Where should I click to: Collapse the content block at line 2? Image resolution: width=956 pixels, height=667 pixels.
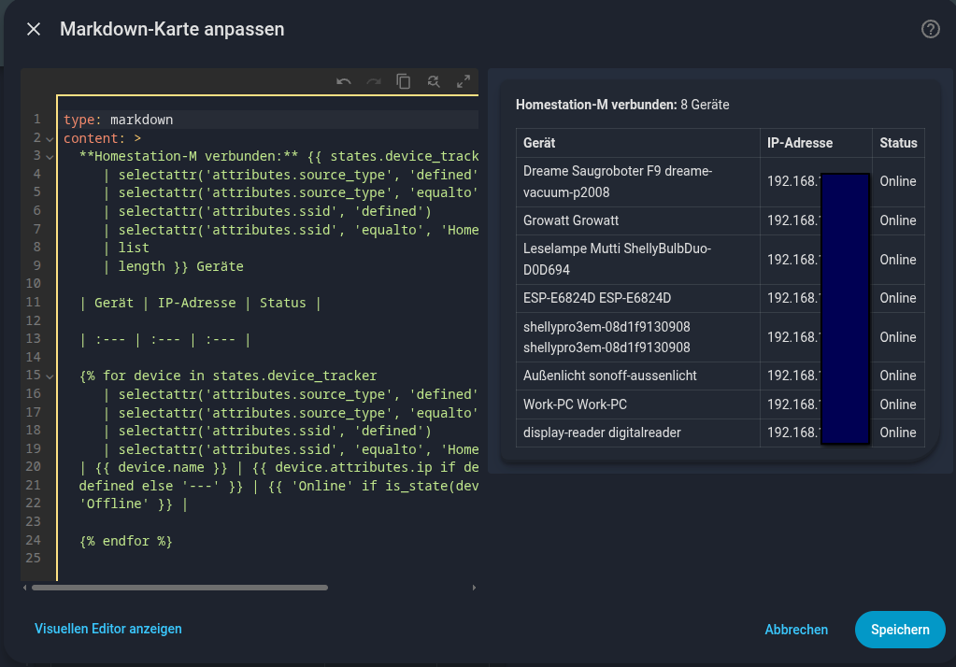point(50,138)
